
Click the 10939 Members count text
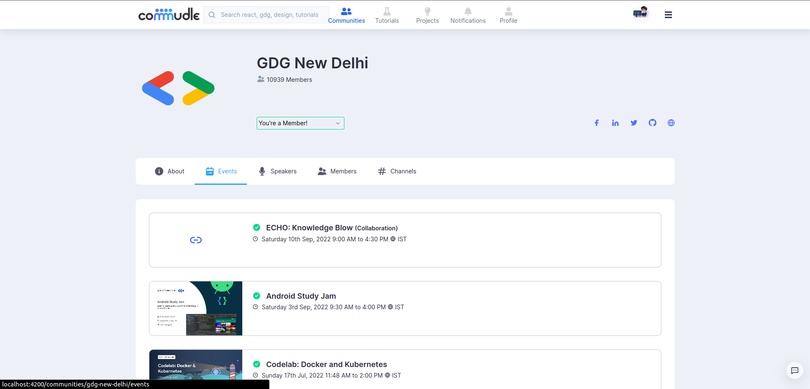[x=289, y=80]
